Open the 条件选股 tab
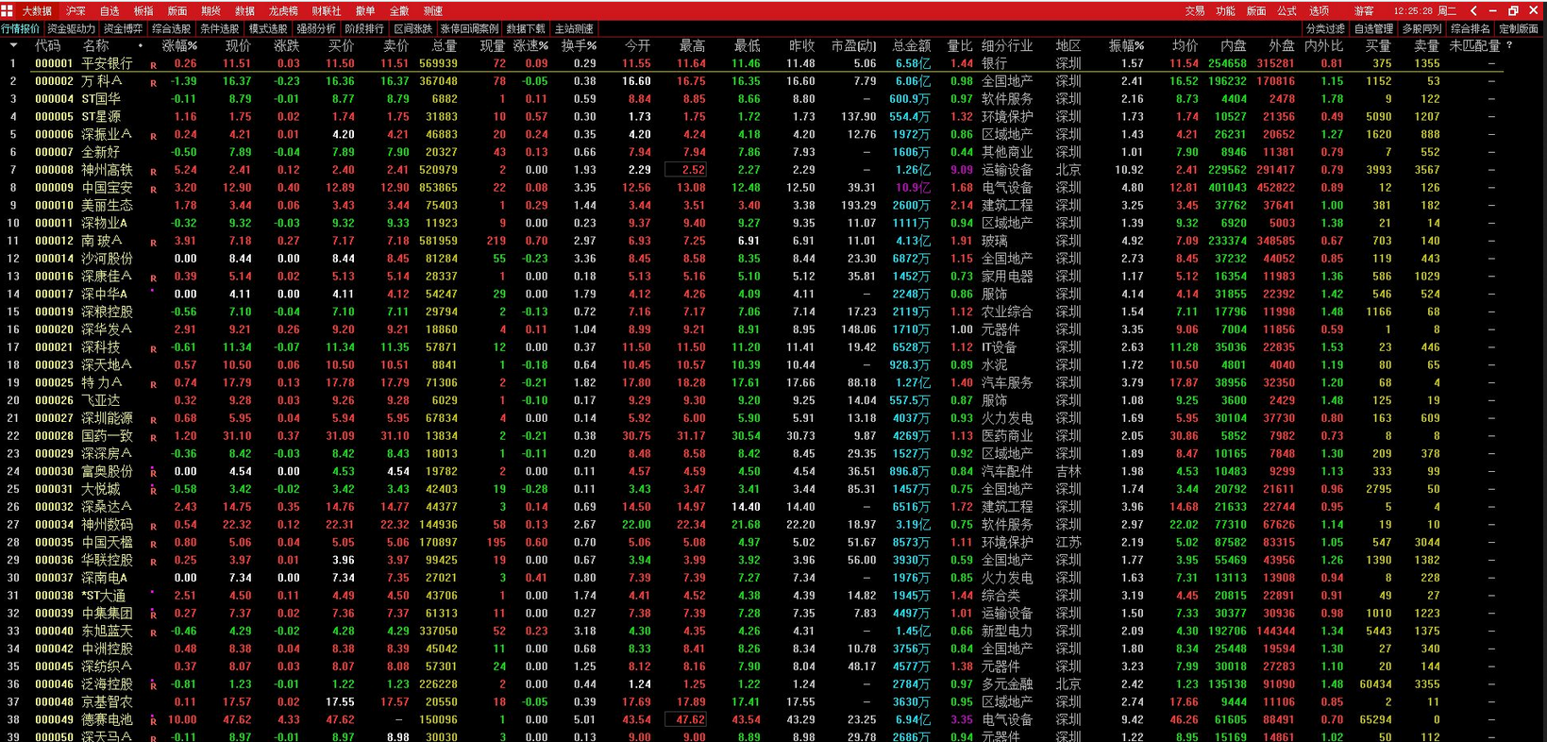1547x742 pixels. tap(219, 28)
